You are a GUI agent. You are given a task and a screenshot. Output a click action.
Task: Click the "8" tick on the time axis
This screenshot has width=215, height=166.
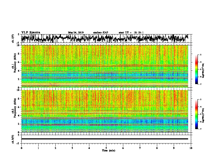tap(157, 148)
